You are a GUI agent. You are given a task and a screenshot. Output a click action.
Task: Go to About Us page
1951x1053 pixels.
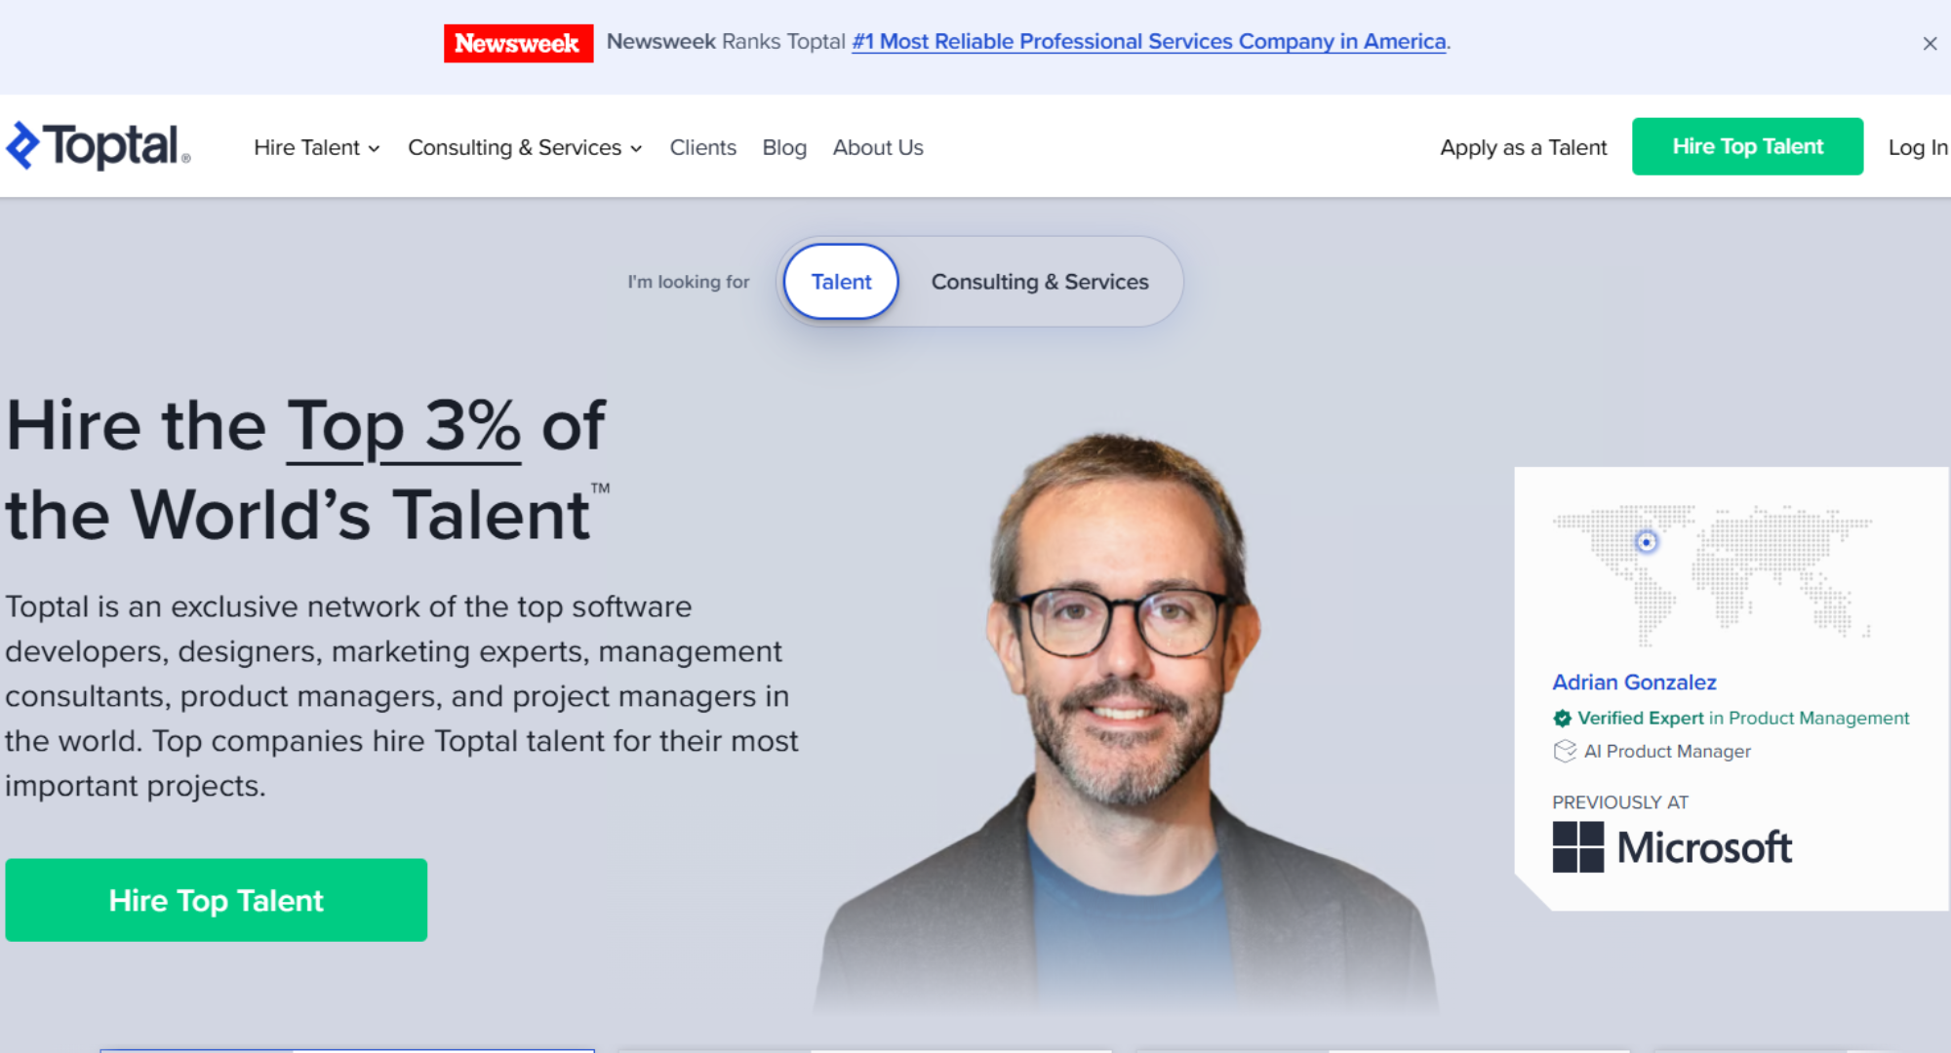tap(877, 147)
